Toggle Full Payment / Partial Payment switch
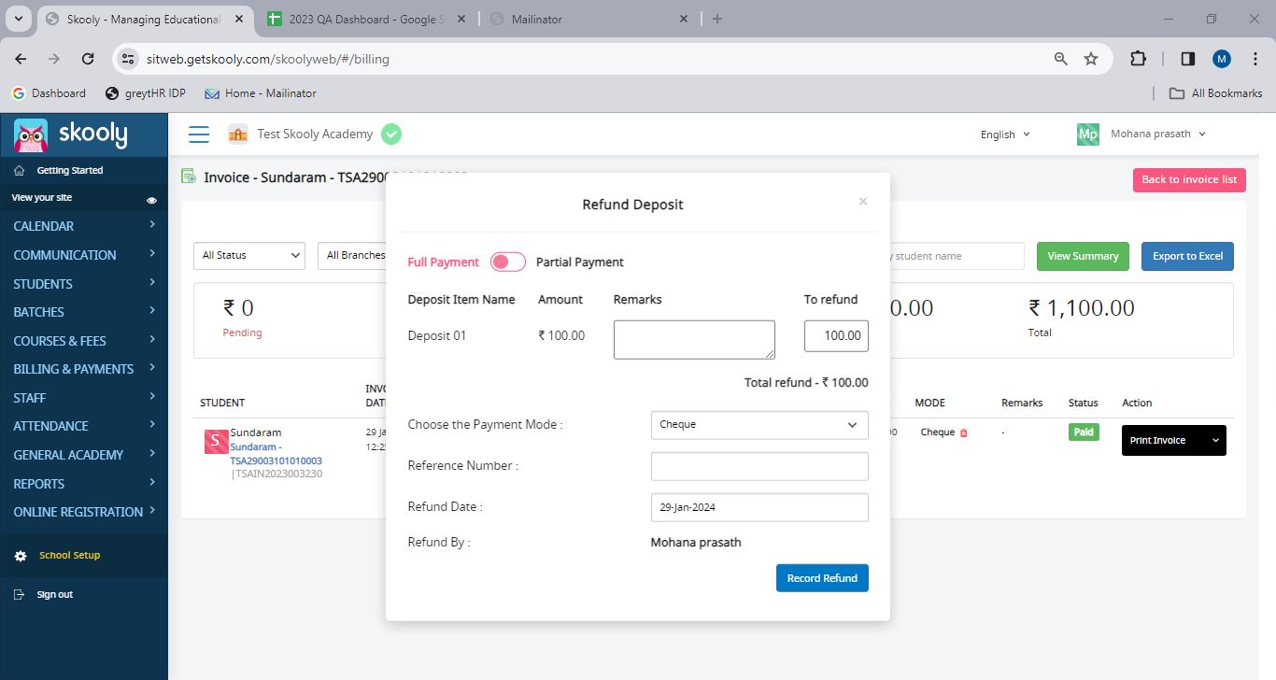Image resolution: width=1276 pixels, height=680 pixels. (508, 262)
